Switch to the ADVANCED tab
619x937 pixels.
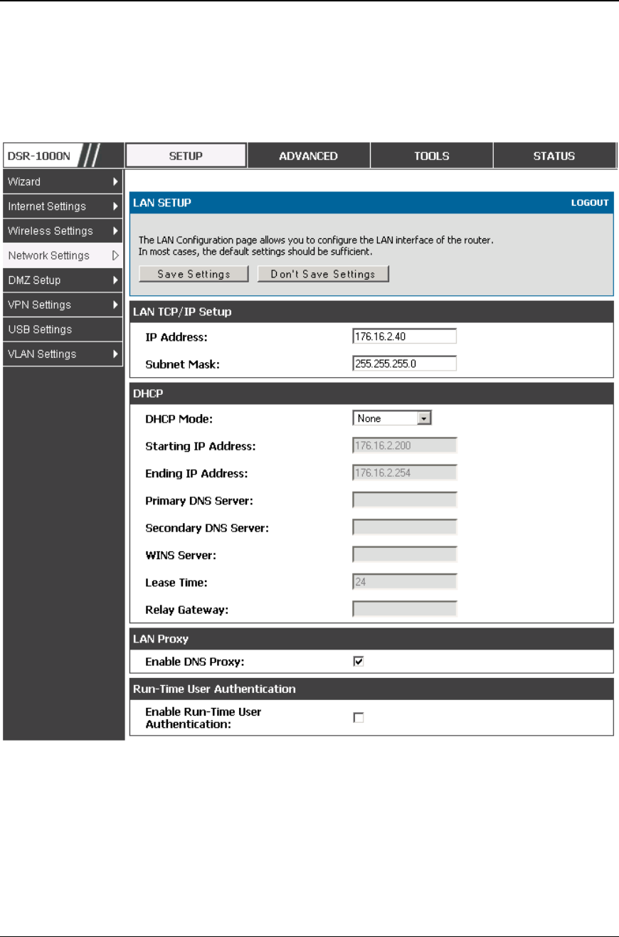[x=308, y=156]
